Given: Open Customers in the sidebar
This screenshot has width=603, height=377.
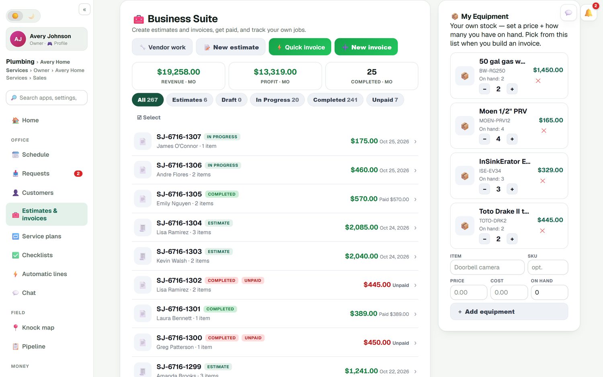Looking at the screenshot, I should (x=47, y=193).
